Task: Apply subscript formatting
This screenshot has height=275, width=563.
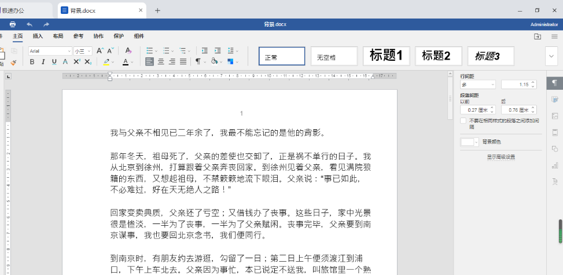Action: click(88, 62)
